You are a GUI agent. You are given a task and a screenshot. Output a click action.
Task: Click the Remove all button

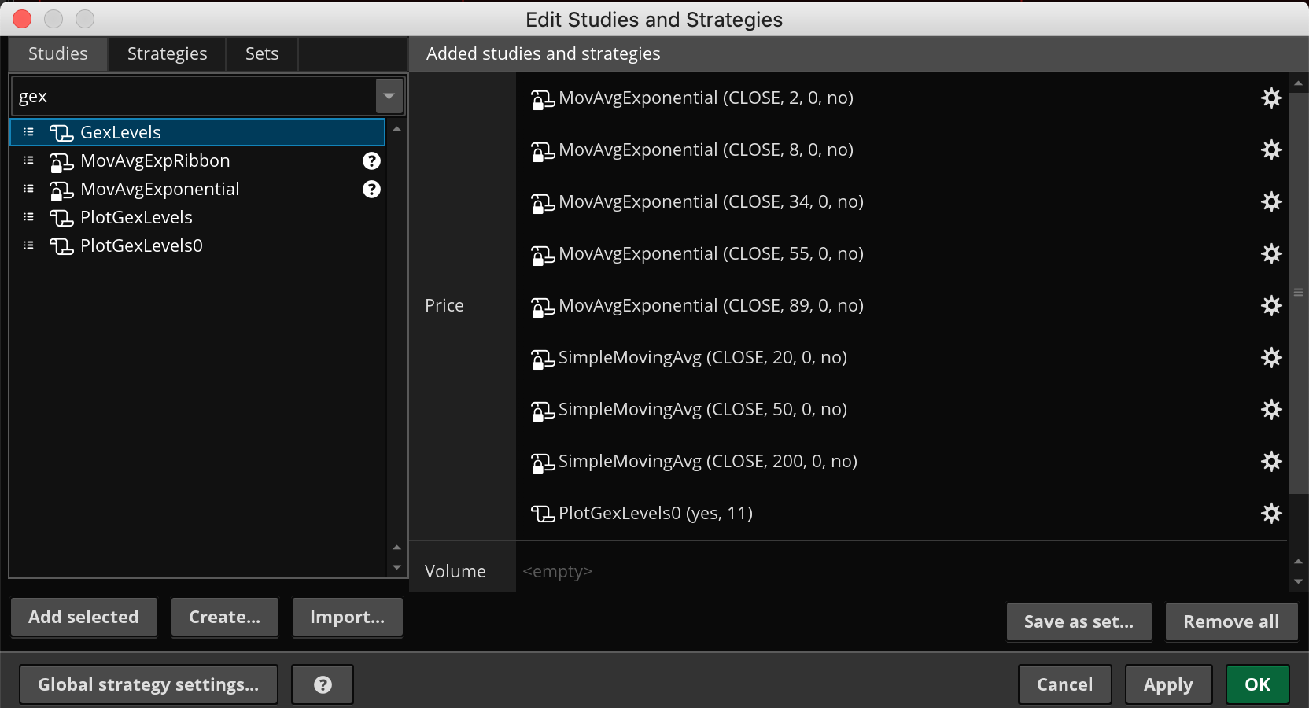1232,621
